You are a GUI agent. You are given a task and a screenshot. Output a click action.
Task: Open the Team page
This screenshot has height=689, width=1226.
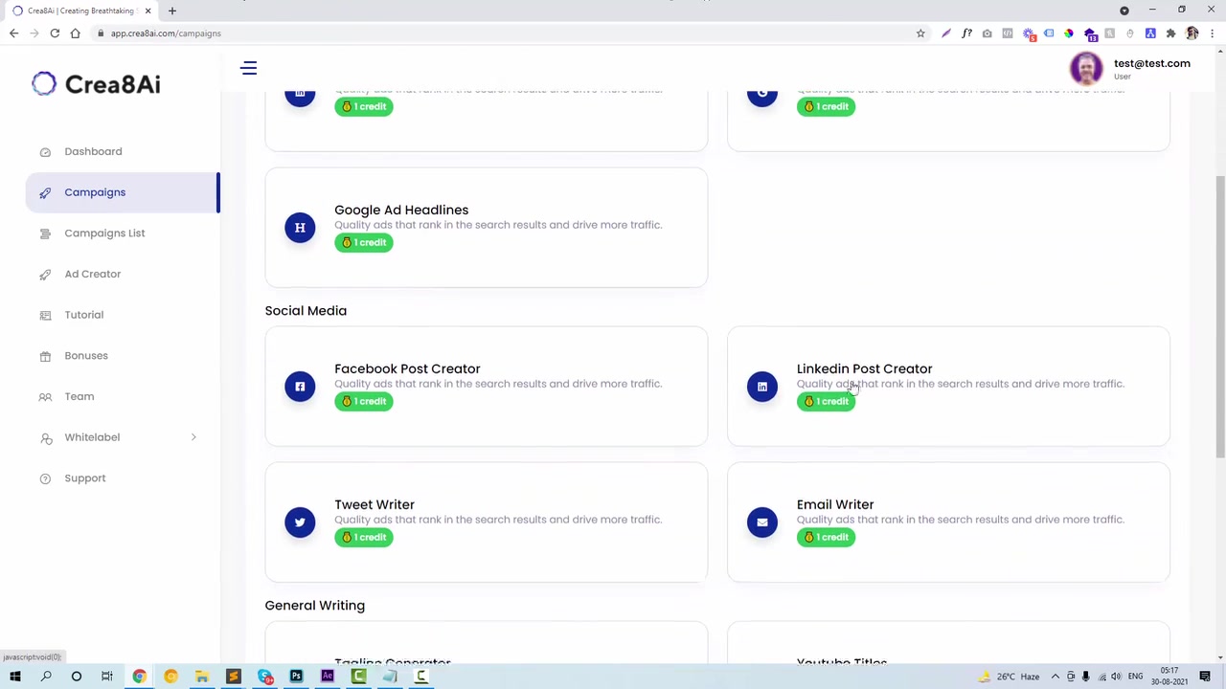click(79, 396)
